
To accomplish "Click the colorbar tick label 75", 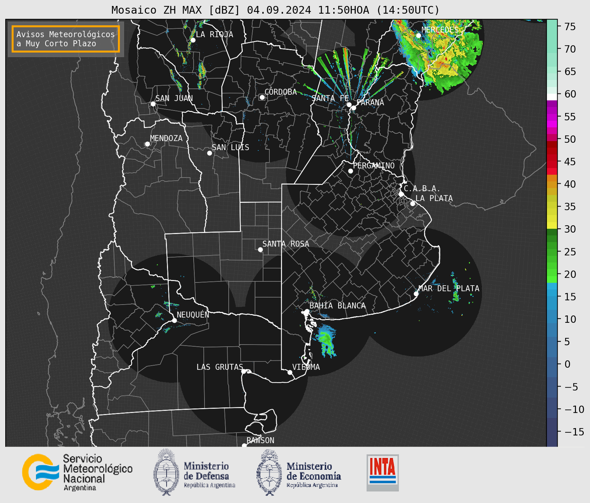I will (570, 27).
